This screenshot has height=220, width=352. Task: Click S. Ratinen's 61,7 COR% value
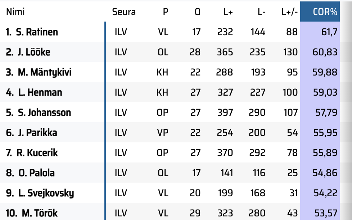click(x=329, y=32)
